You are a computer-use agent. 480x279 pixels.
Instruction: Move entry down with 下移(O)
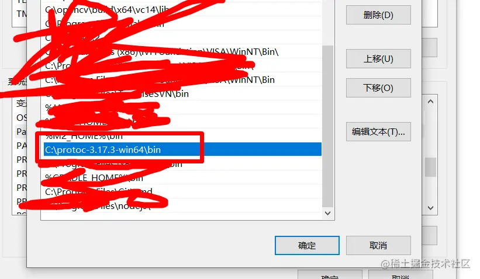coord(378,88)
